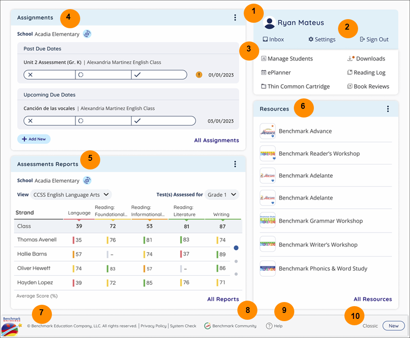Viewport: 410px width, 338px height.
Task: Click student name Hayden Lopez
Action: [35, 282]
